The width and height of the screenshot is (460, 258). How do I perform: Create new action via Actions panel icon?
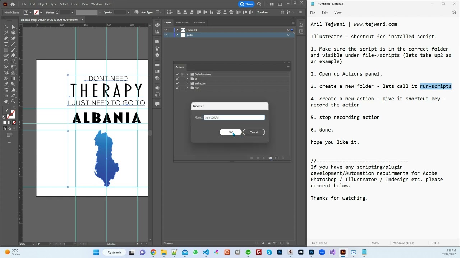pyautogui.click(x=277, y=158)
